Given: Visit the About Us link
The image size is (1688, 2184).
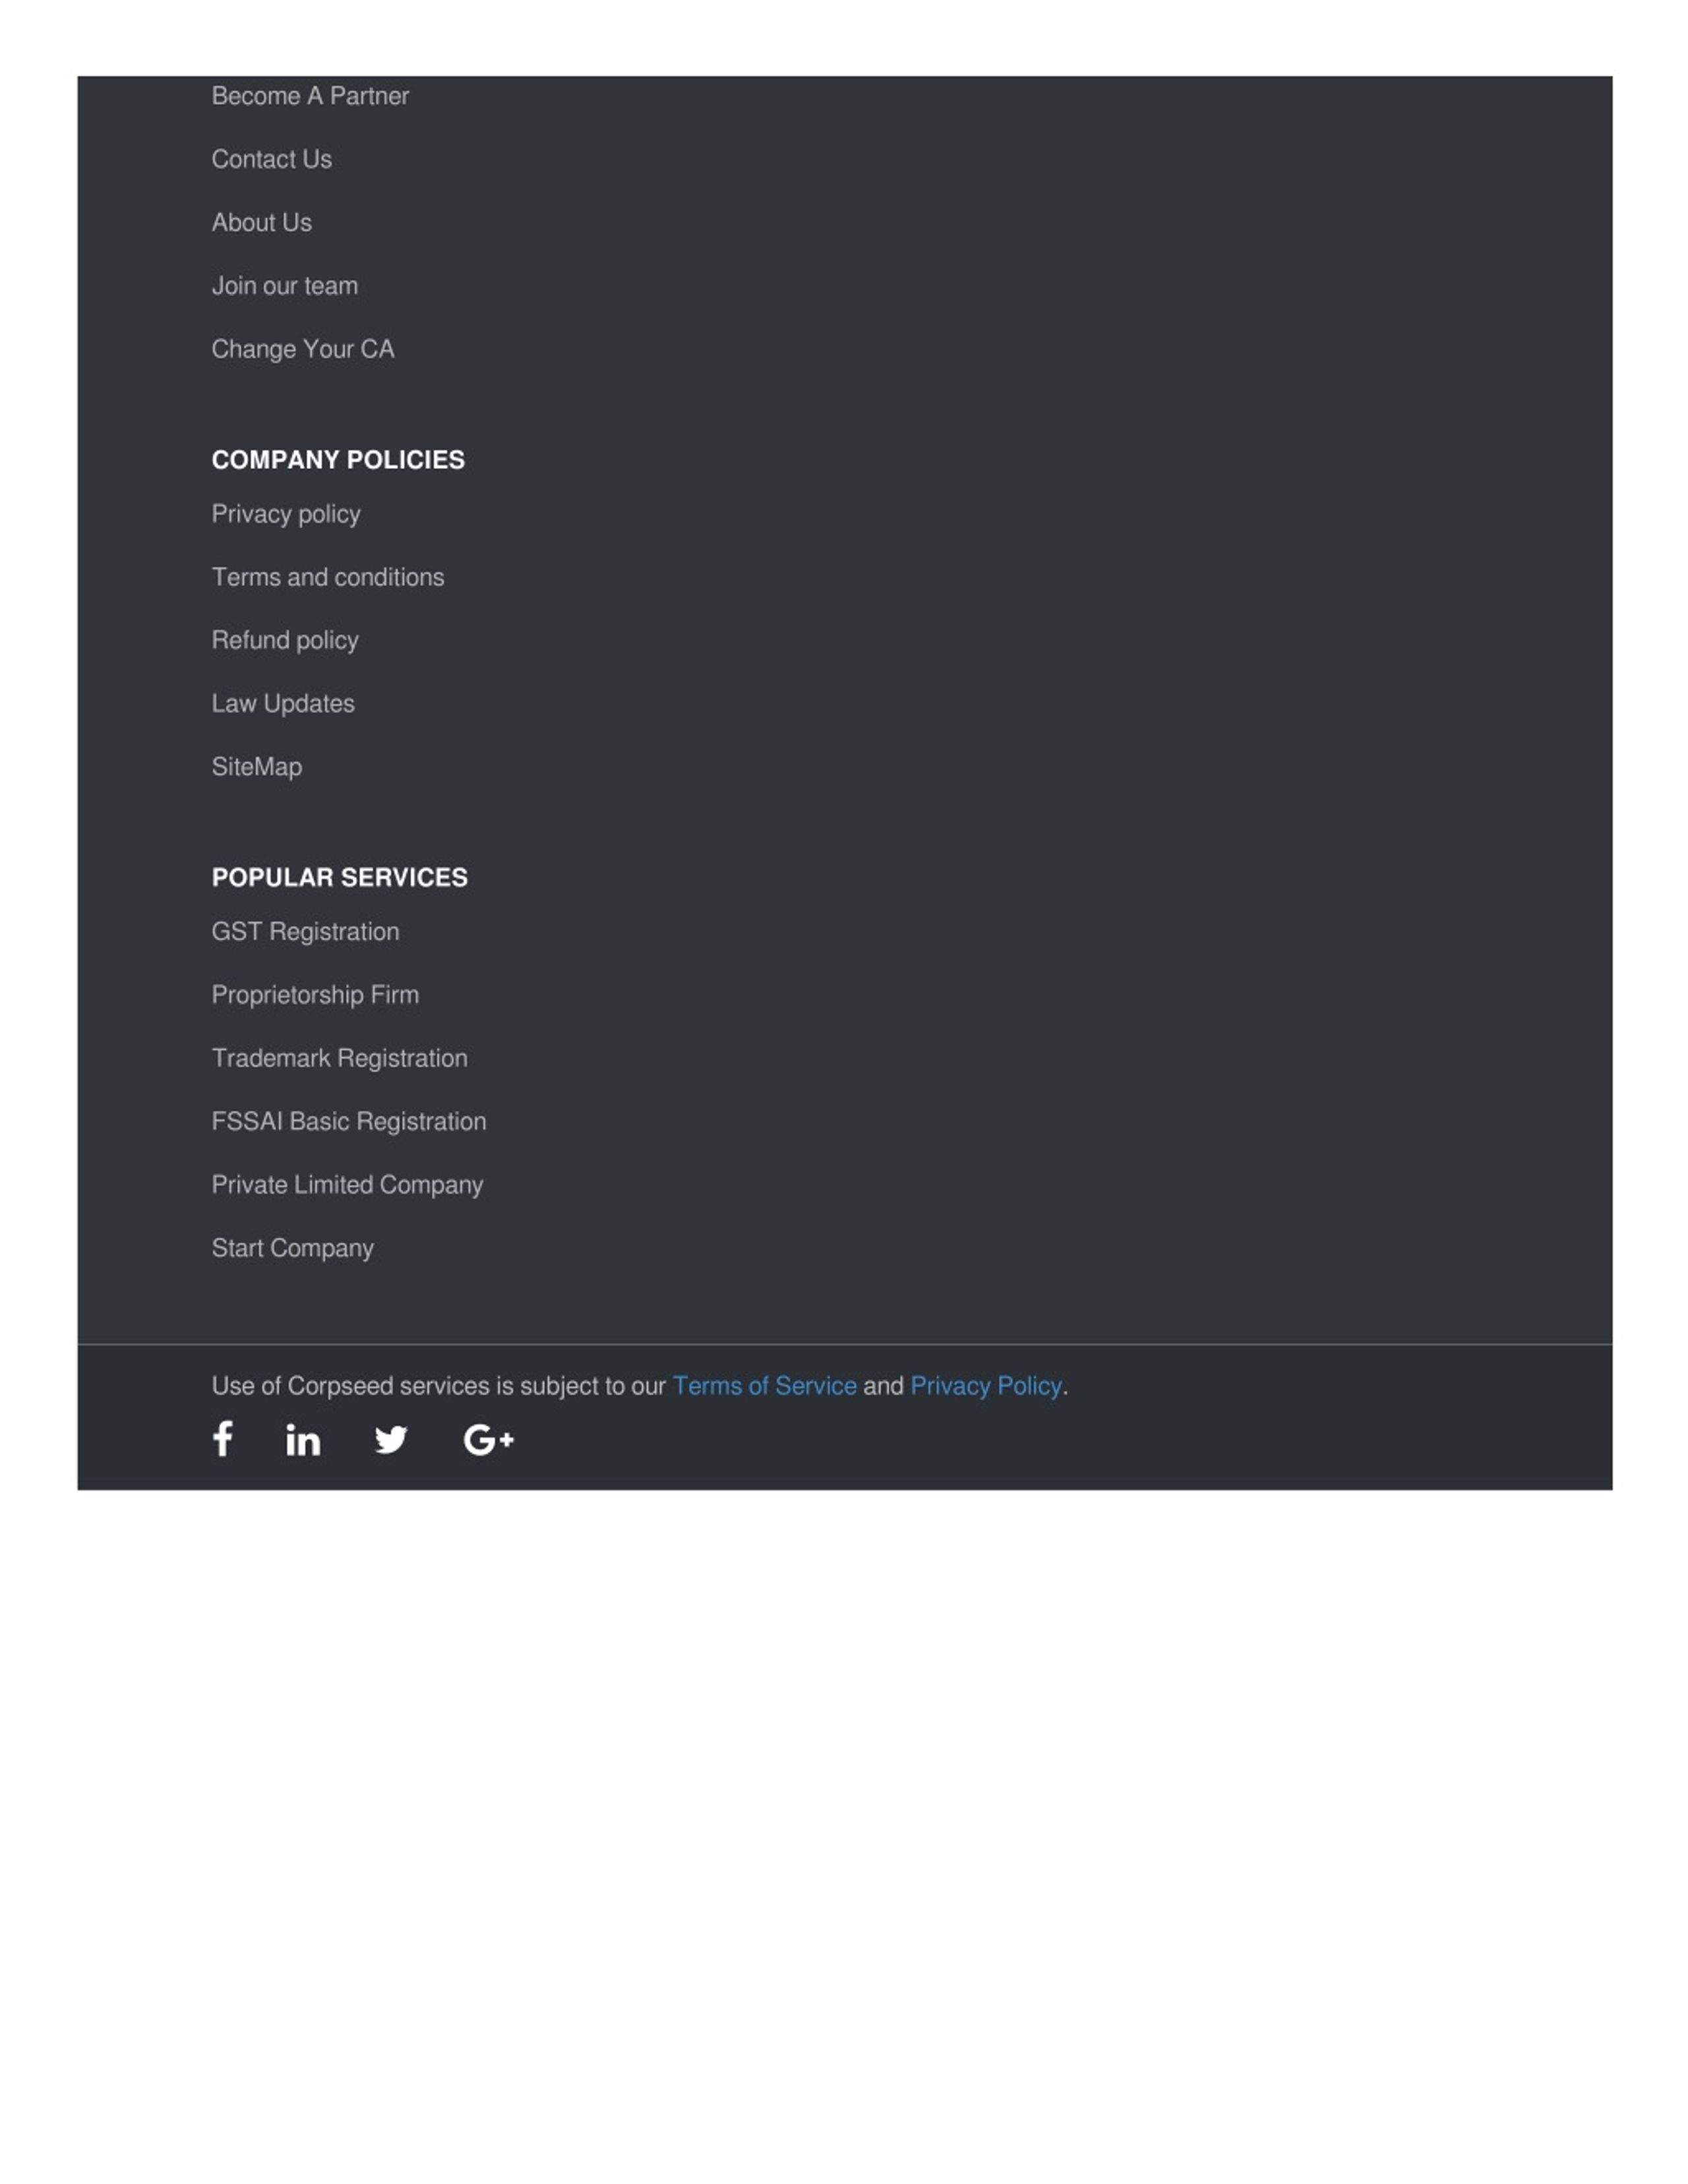Looking at the screenshot, I should click(262, 222).
